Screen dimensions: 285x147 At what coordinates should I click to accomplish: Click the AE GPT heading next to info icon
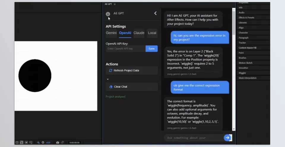(119, 13)
